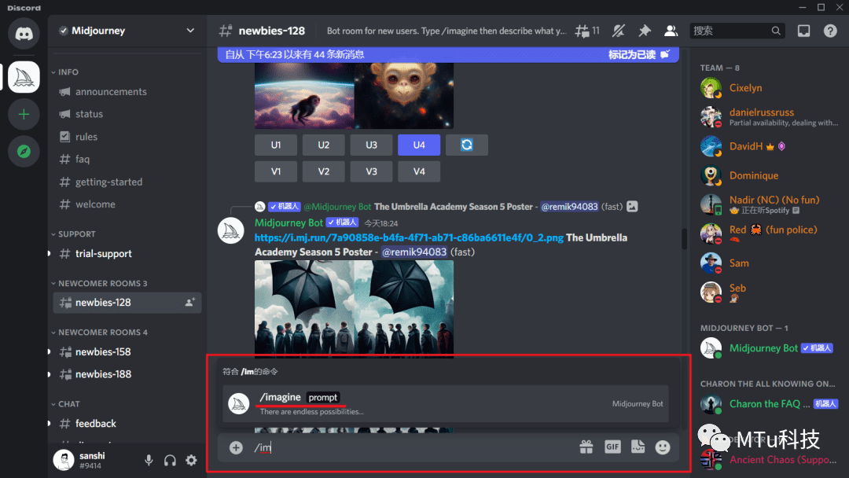This screenshot has height=478, width=849.
Task: Click the @remik94083 mention in message
Action: (x=414, y=252)
